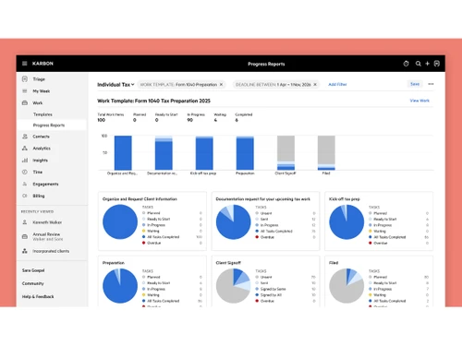Open the hamburger menu next to KARBON
This screenshot has width=462, height=346.
click(x=25, y=64)
